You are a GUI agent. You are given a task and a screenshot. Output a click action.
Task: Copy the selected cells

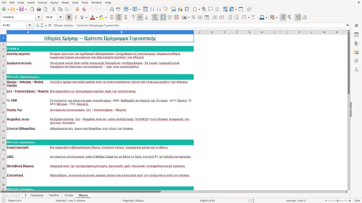click(x=60, y=9)
